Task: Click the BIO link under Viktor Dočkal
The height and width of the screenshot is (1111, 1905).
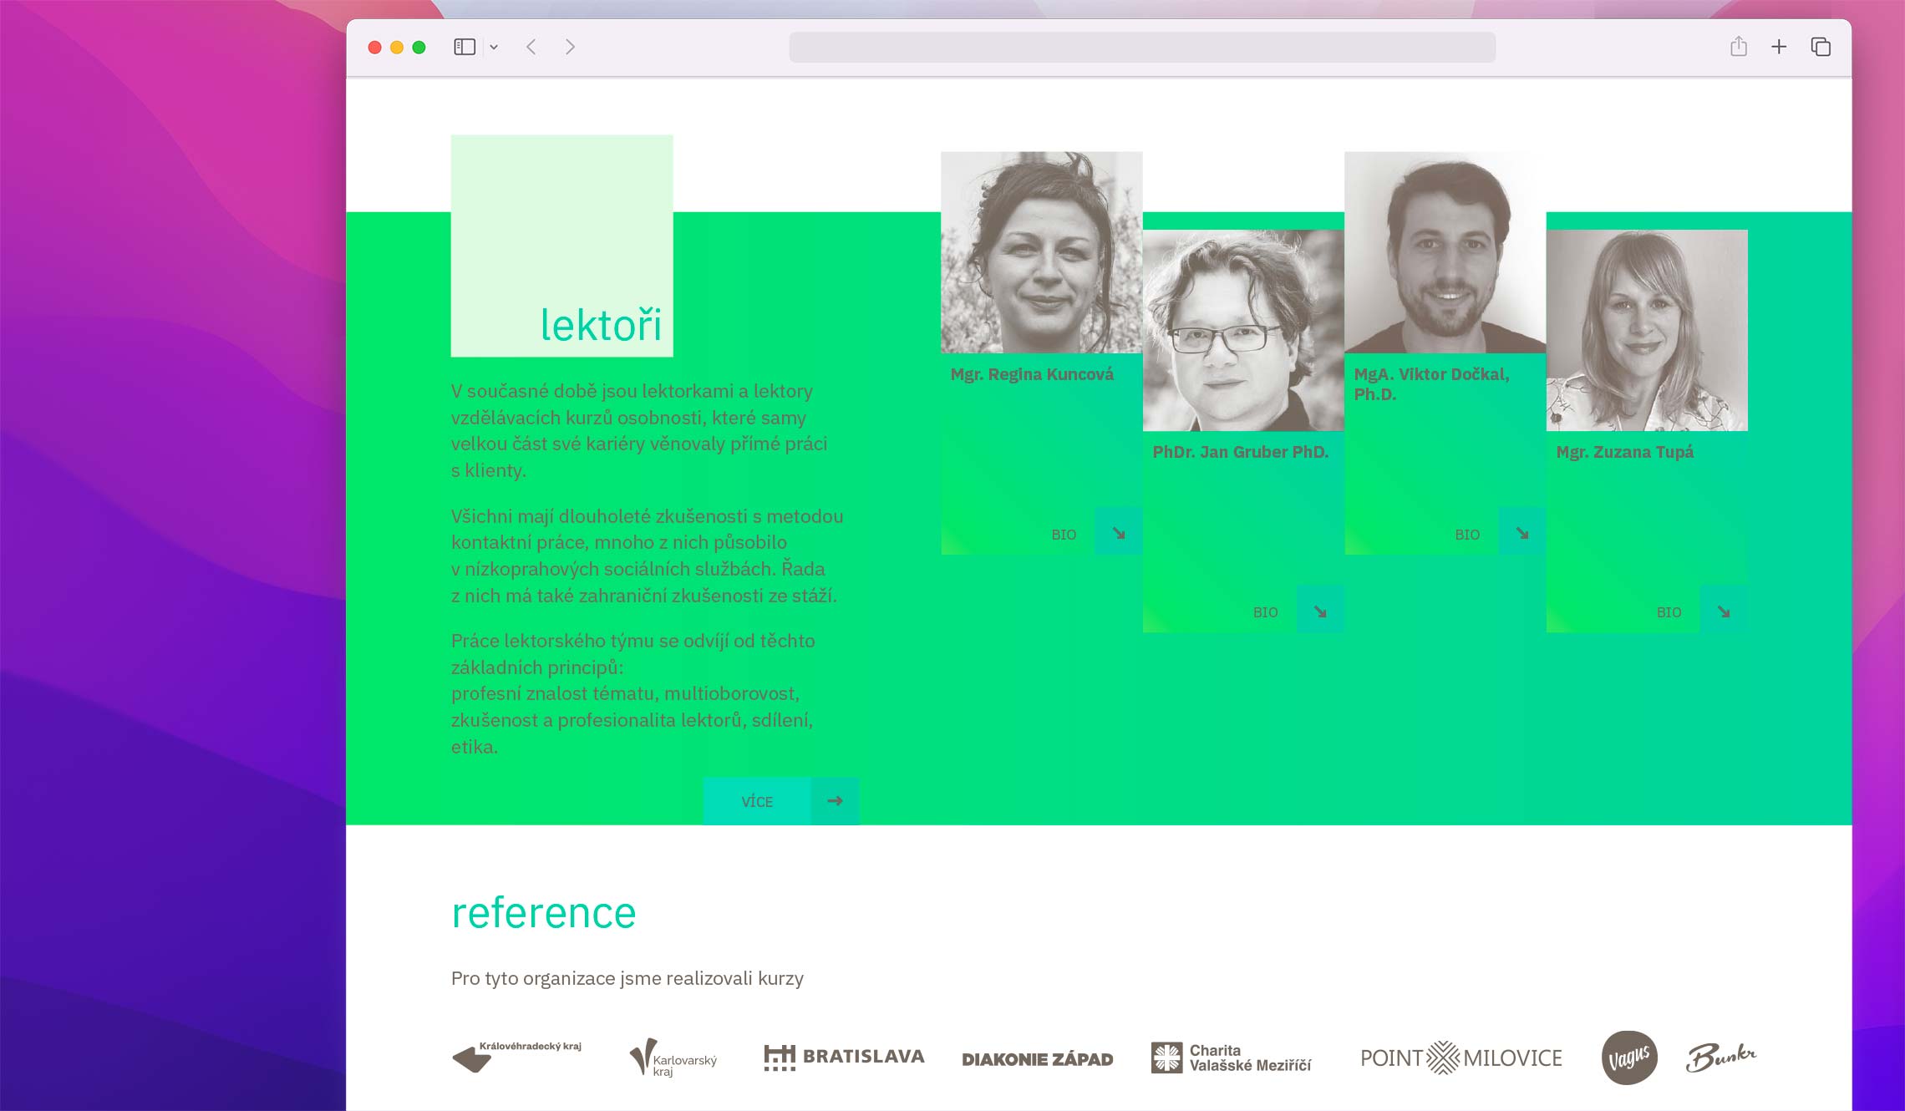Action: click(1467, 535)
